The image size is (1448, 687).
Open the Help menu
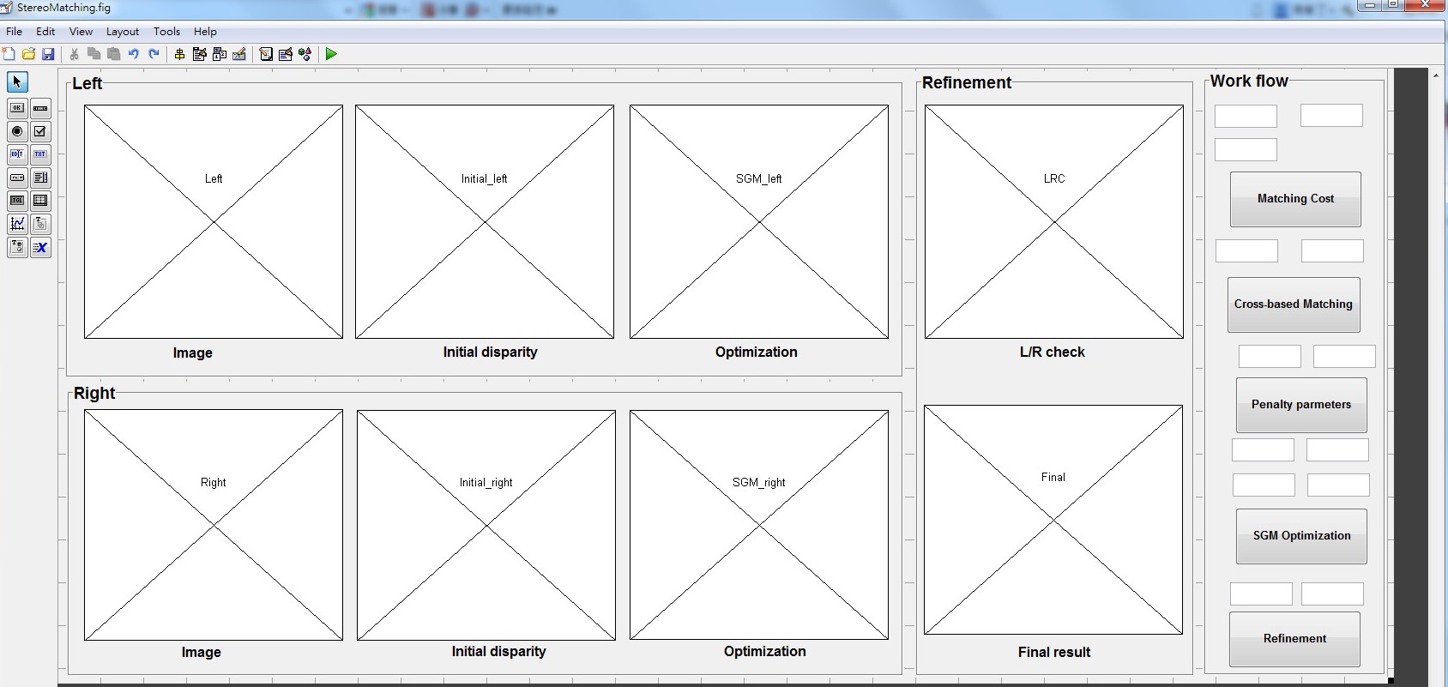(205, 31)
